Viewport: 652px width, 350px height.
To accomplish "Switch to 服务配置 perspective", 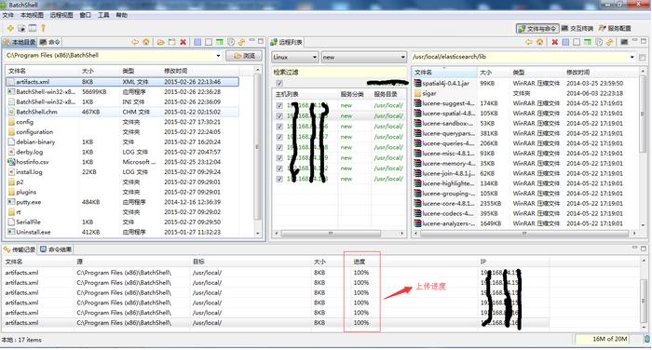I will coord(615,28).
